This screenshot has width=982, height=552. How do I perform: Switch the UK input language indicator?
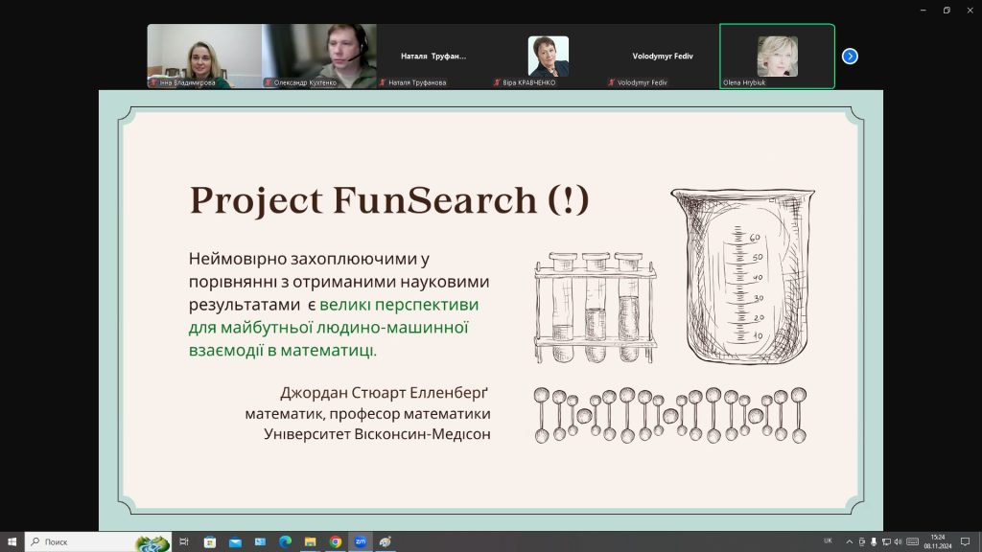[x=828, y=541]
